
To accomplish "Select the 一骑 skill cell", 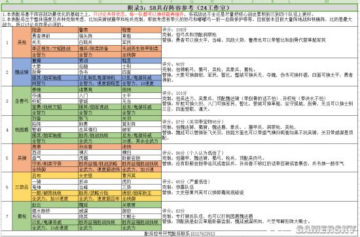I will point(54,181).
